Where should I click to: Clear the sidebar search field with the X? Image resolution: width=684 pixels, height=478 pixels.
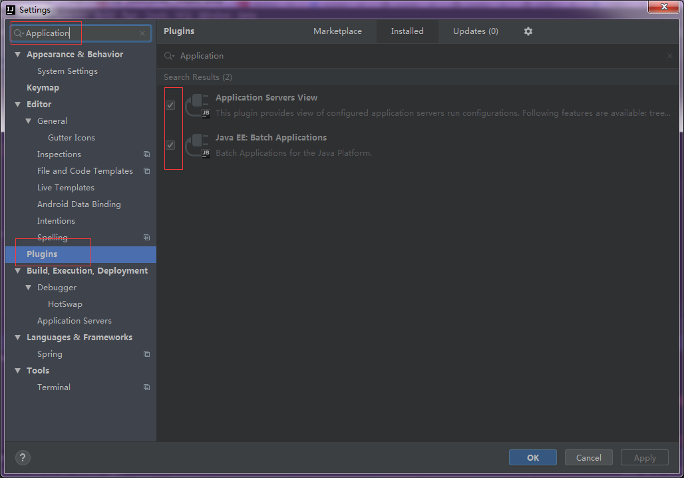(140, 32)
